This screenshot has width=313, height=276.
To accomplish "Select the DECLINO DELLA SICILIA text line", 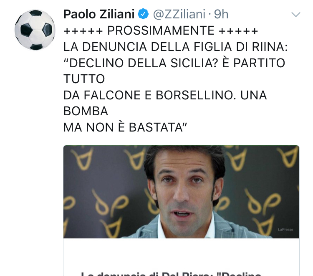I will [174, 63].
